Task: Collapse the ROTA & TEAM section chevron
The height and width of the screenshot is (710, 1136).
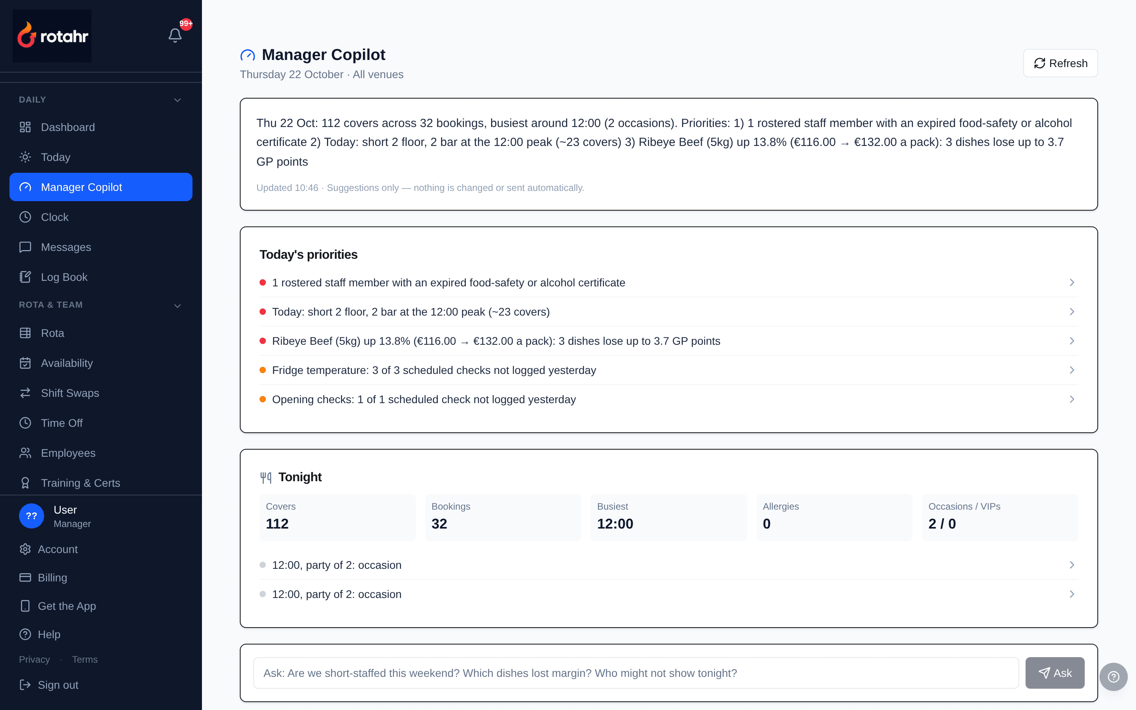Action: click(x=177, y=306)
